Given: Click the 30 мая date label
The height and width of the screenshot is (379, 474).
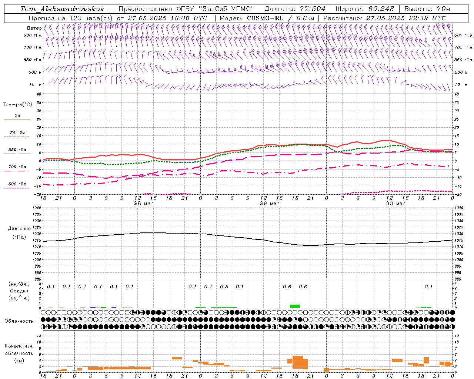Looking at the screenshot, I should tap(396, 204).
